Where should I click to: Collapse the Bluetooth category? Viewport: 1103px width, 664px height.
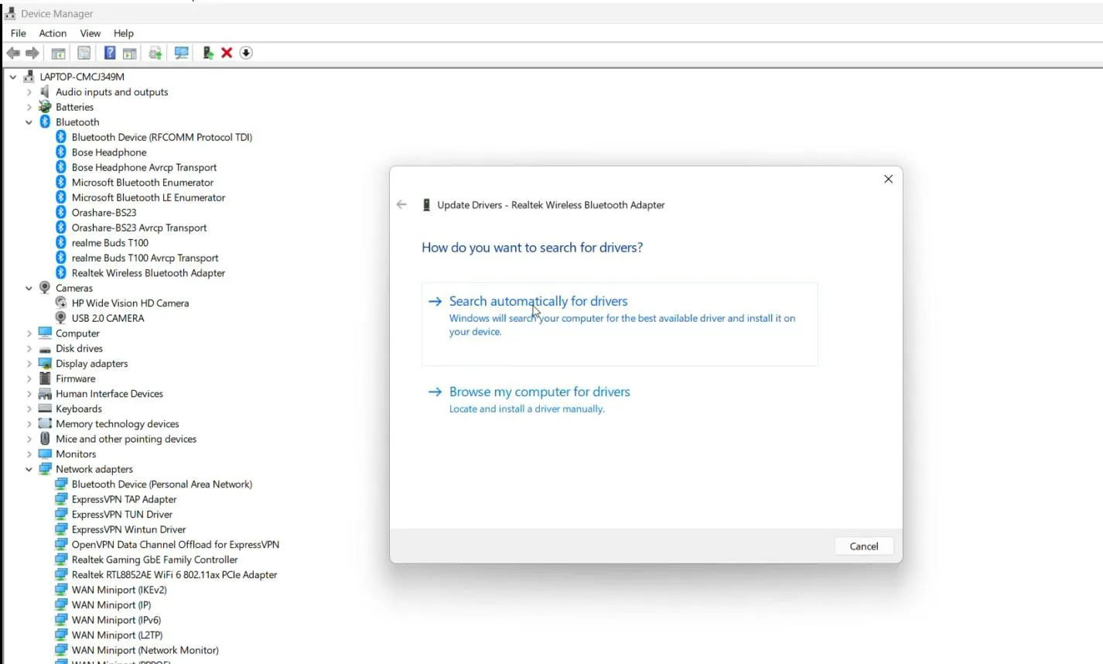click(29, 122)
